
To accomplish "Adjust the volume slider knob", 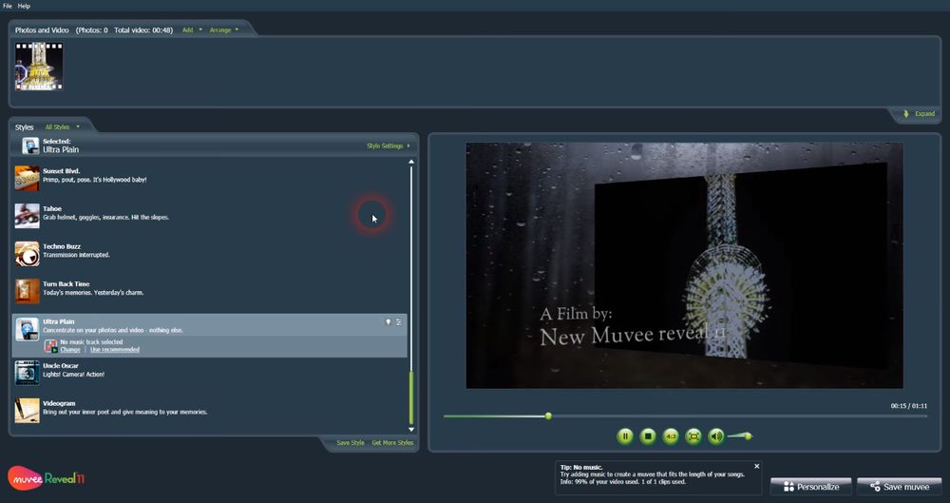I will click(749, 435).
